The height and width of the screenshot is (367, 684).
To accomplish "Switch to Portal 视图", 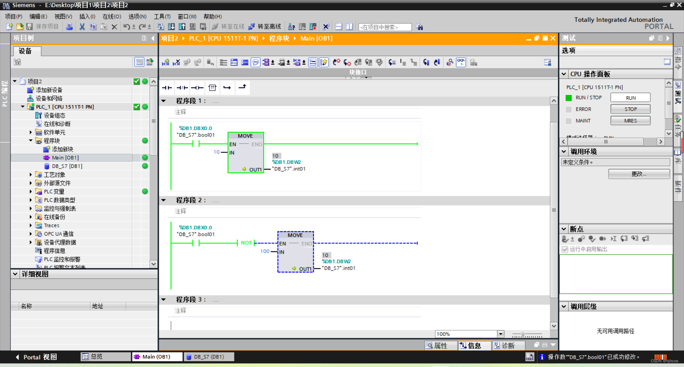I will click(36, 357).
